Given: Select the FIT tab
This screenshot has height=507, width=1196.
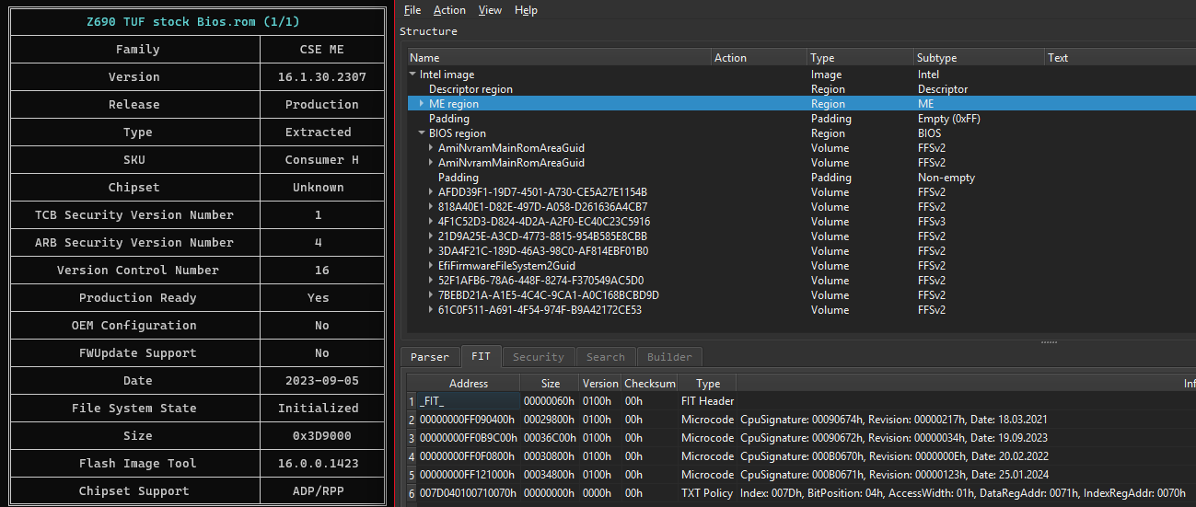Looking at the screenshot, I should pos(481,356).
